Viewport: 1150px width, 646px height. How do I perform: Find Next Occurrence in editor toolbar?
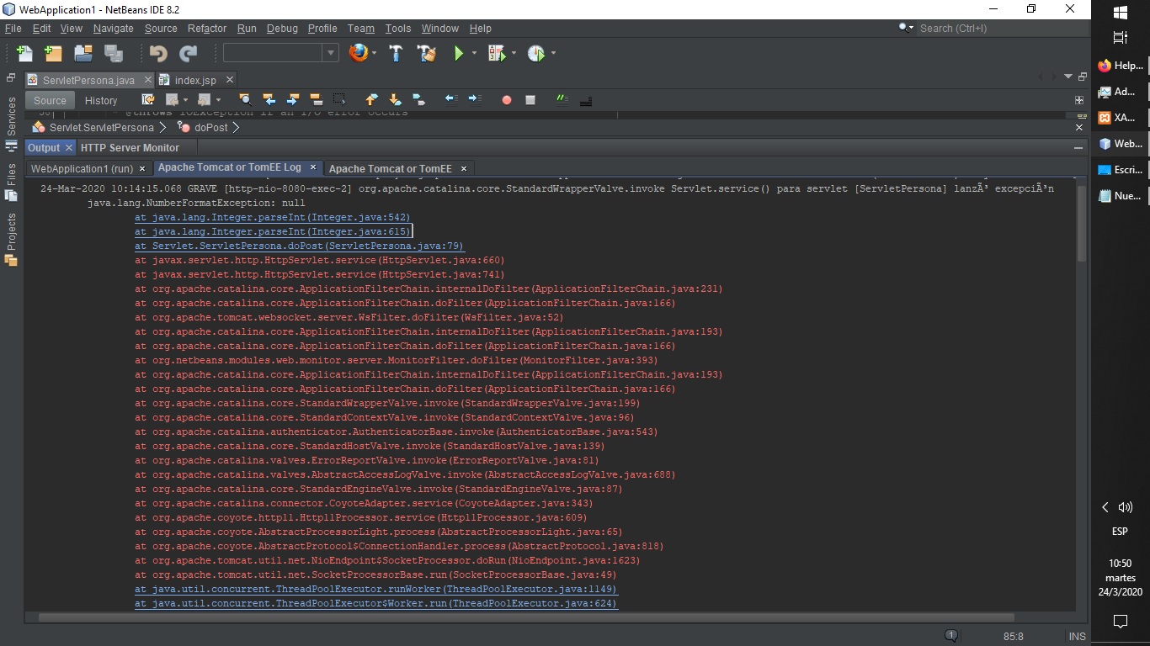[x=292, y=99]
